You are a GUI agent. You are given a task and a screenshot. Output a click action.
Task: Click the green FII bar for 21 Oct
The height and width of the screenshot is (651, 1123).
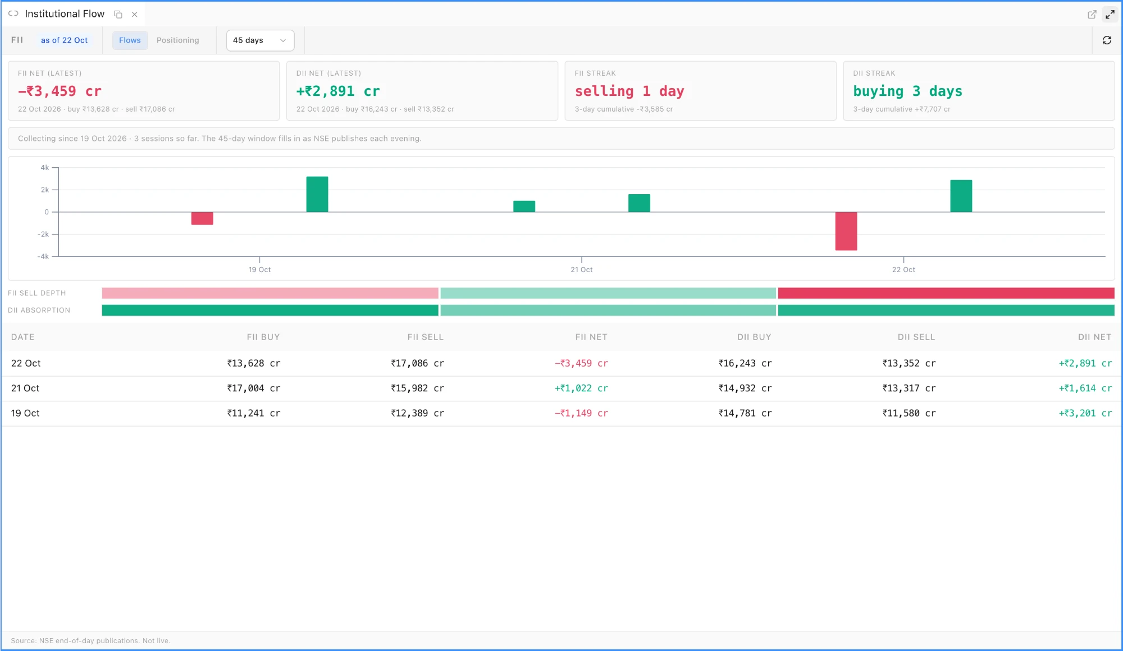(x=524, y=207)
